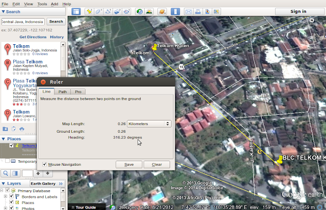Show historical imagery clock icon
This screenshot has width=326, height=210.
pyautogui.click(x=140, y=12)
